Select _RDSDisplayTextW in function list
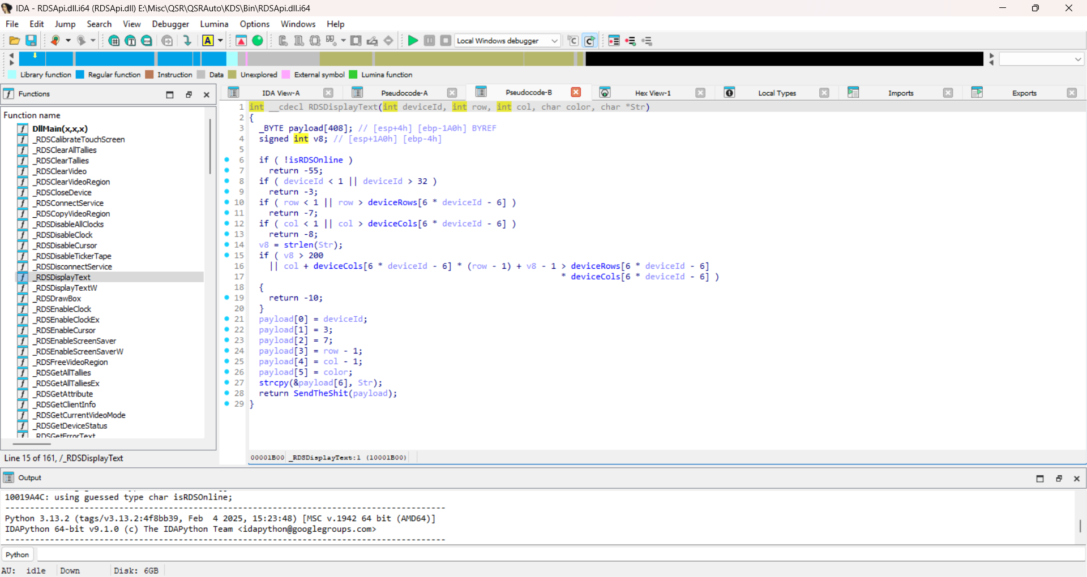 click(x=66, y=288)
